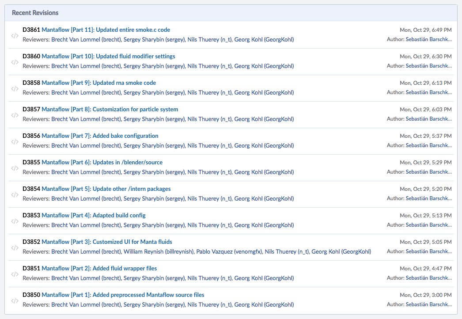Click the code icon beside D3854
This screenshot has height=319, width=462.
[x=15, y=195]
